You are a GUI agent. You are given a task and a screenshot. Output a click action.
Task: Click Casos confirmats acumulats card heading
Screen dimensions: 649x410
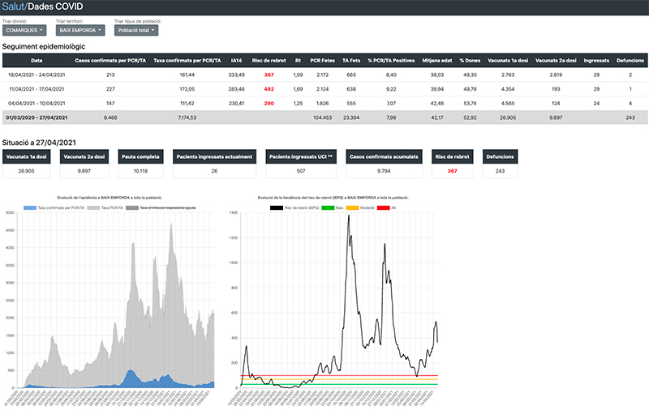[x=384, y=156]
